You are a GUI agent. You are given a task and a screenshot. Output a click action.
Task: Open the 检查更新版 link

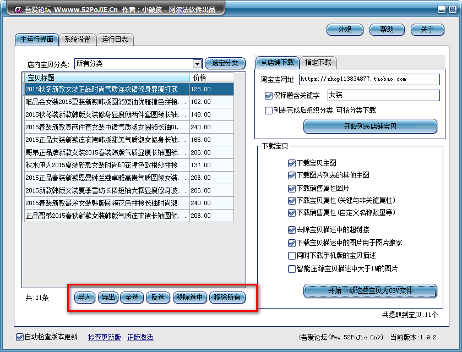tap(104, 337)
